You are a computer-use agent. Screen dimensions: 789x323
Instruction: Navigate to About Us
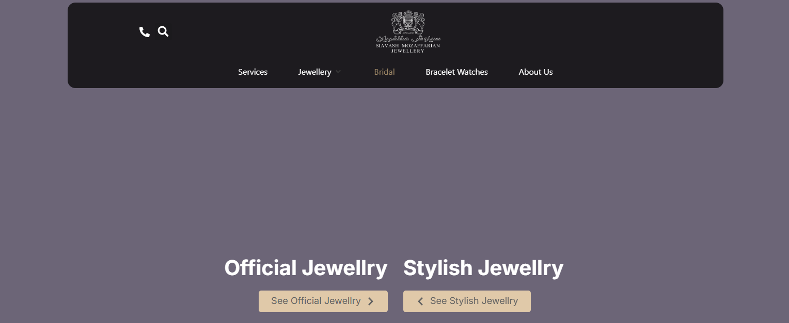point(535,72)
